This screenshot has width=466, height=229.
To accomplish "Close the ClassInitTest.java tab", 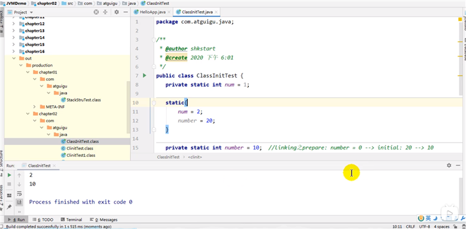I will click(216, 12).
